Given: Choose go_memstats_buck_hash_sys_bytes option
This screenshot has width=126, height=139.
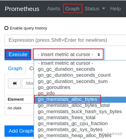Looking at the screenshot, I should pyautogui.click(x=80, y=112).
